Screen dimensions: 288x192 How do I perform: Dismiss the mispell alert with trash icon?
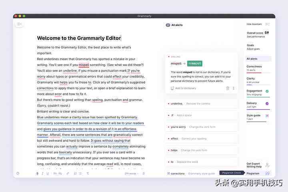pos(228,88)
